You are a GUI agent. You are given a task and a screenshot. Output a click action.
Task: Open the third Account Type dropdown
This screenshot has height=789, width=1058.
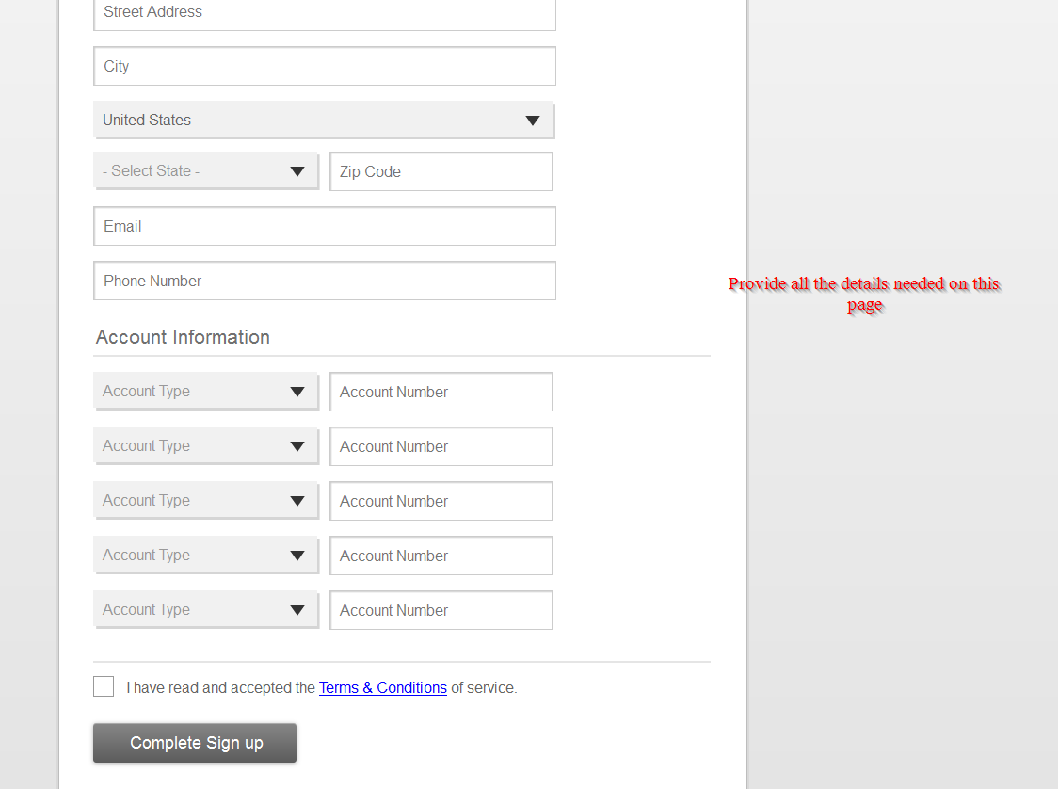[206, 501]
